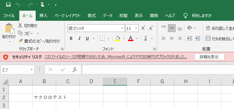Screen dimensions: 234x109
Task: Open the ヘルプ tab
Action: (170, 15)
